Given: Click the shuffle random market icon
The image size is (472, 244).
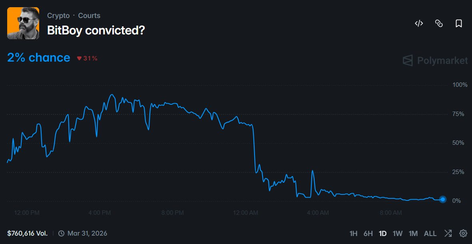Looking at the screenshot, I should point(448,233).
